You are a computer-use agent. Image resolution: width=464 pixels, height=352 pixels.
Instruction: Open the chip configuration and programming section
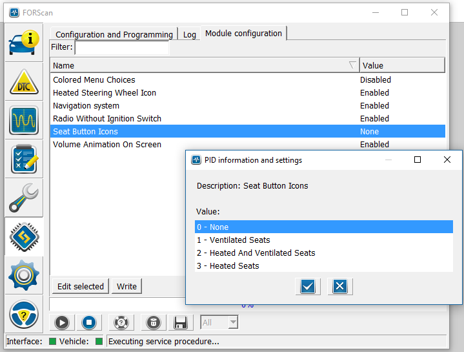24,236
